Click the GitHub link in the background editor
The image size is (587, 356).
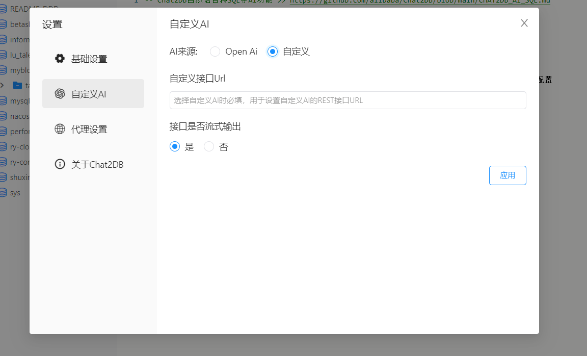[x=420, y=2]
